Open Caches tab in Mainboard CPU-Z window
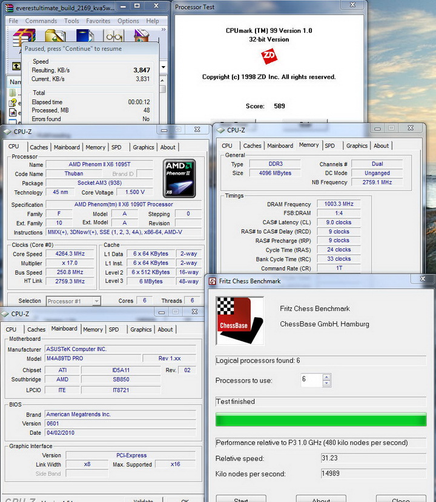The image size is (436, 502). pos(36,329)
